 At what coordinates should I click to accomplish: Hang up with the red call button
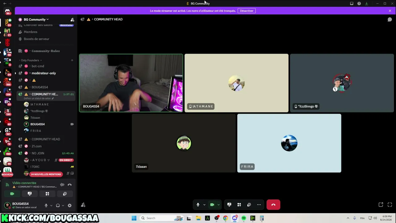pyautogui.click(x=273, y=205)
